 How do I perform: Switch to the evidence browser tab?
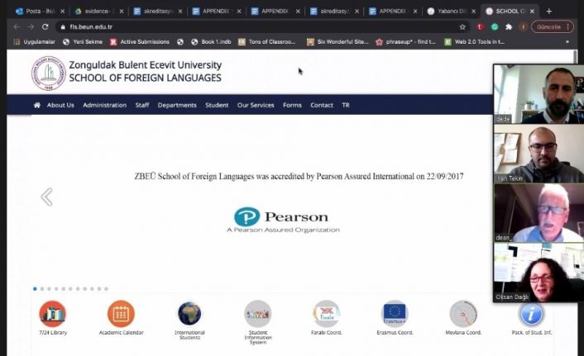coord(98,12)
